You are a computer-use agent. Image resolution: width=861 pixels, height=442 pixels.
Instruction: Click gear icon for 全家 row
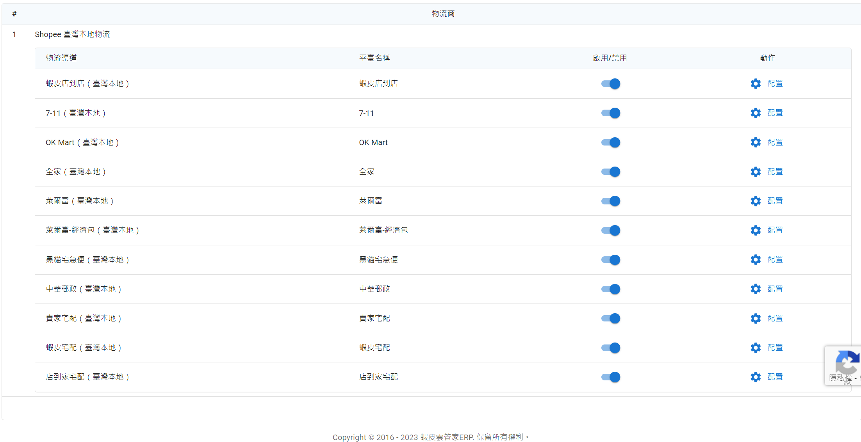[756, 172]
